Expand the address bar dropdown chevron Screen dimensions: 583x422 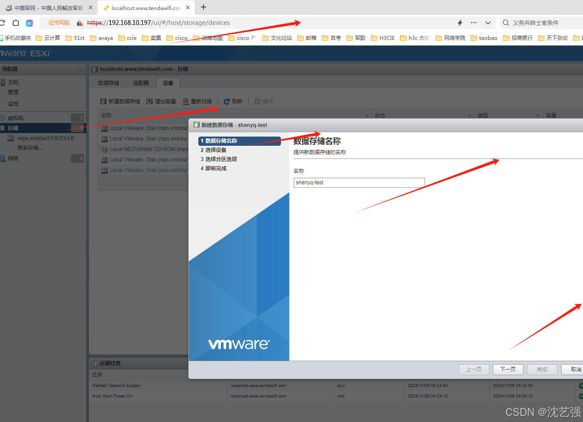pyautogui.click(x=488, y=23)
